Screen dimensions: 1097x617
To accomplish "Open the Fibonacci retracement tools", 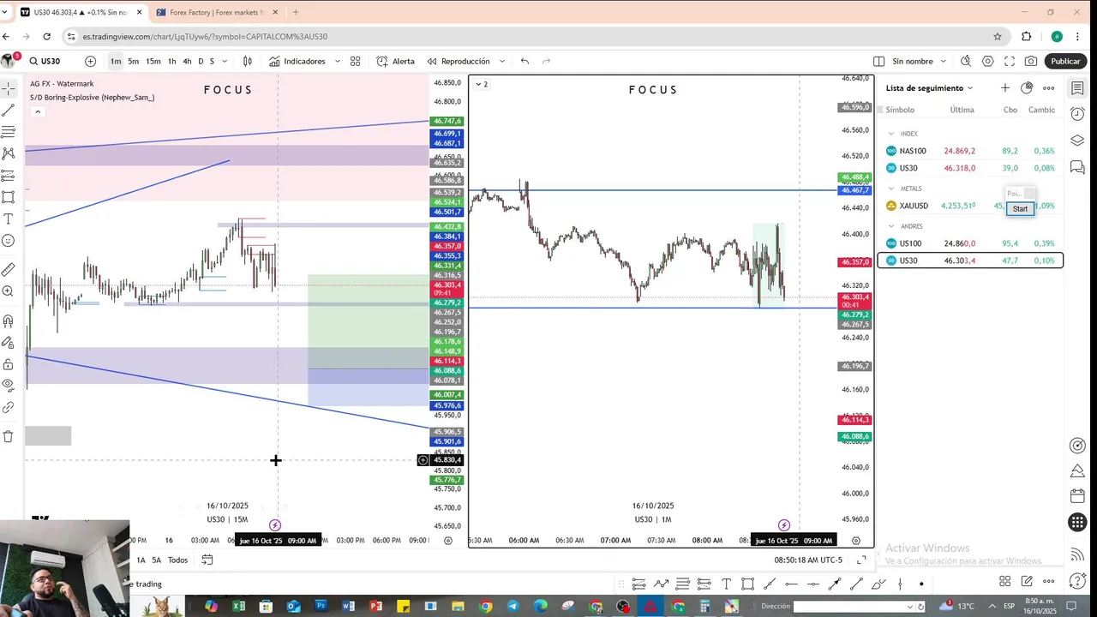I will 8,132.
